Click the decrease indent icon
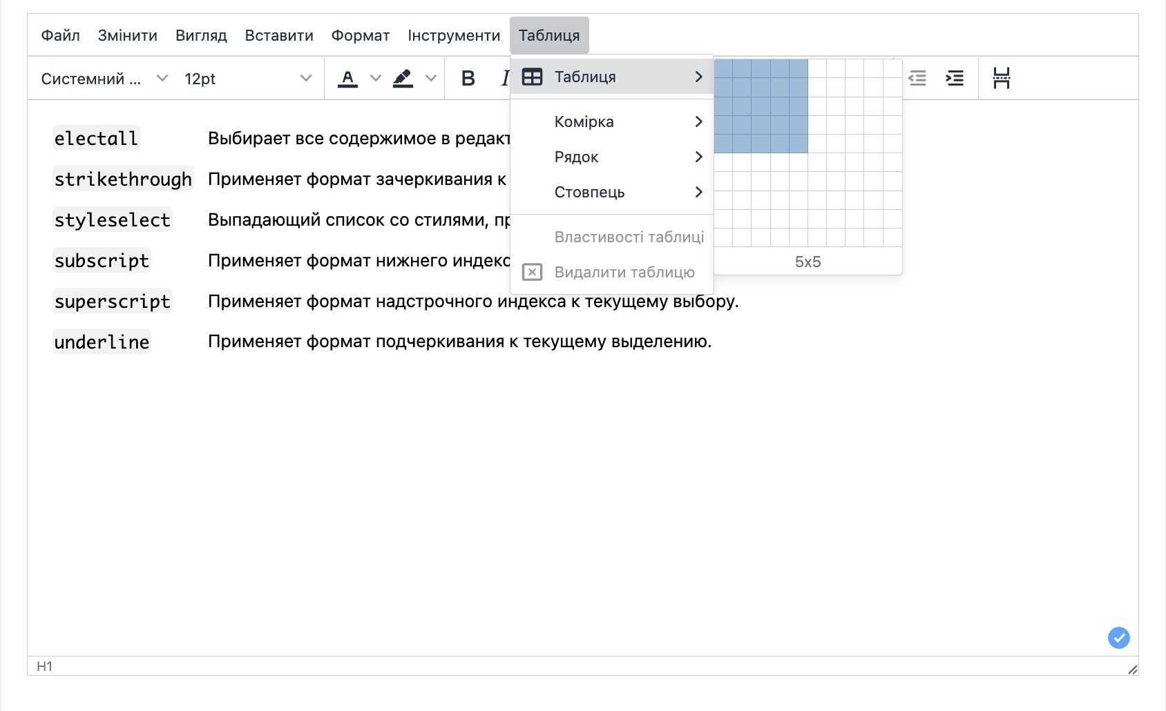 917,79
